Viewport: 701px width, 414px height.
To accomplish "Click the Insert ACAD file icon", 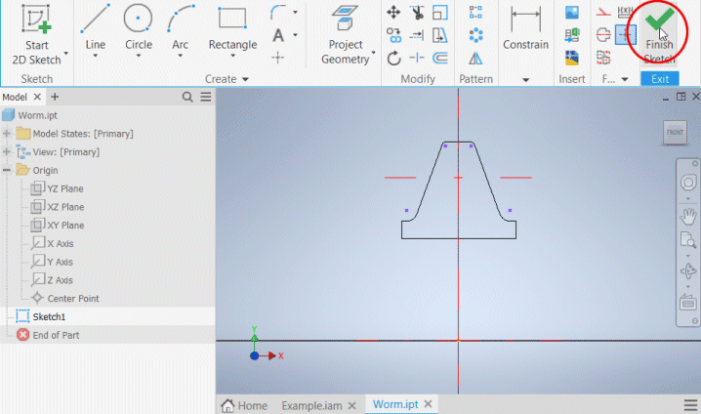I will coord(572,58).
